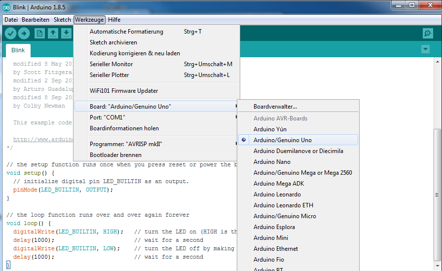Click the Arduino logo in title bar
This screenshot has width=442, height=271.
(6, 6)
